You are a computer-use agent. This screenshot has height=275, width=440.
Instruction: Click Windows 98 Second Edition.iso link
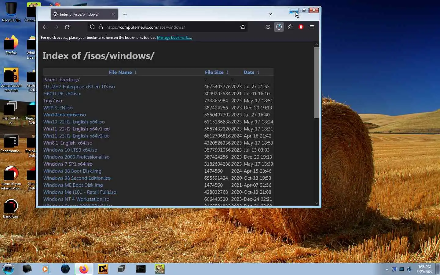pyautogui.click(x=77, y=178)
